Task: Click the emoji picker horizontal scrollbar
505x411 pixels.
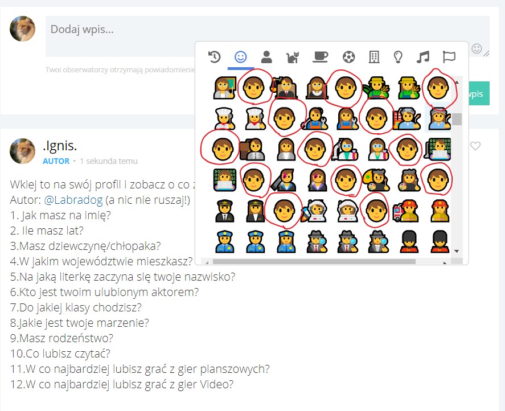Action: (x=313, y=262)
